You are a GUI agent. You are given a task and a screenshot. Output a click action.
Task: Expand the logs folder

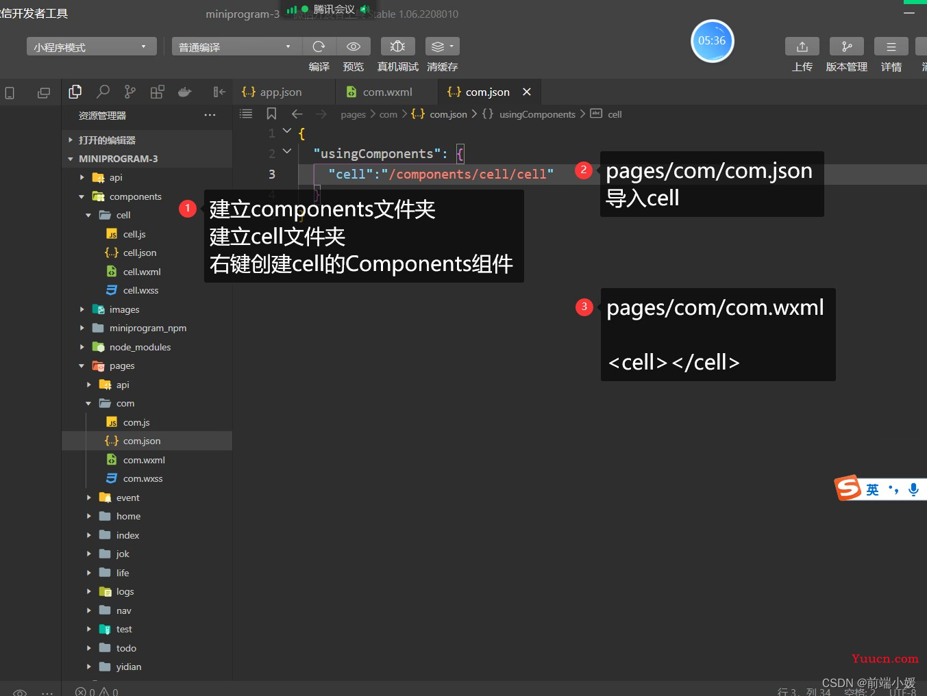click(88, 591)
